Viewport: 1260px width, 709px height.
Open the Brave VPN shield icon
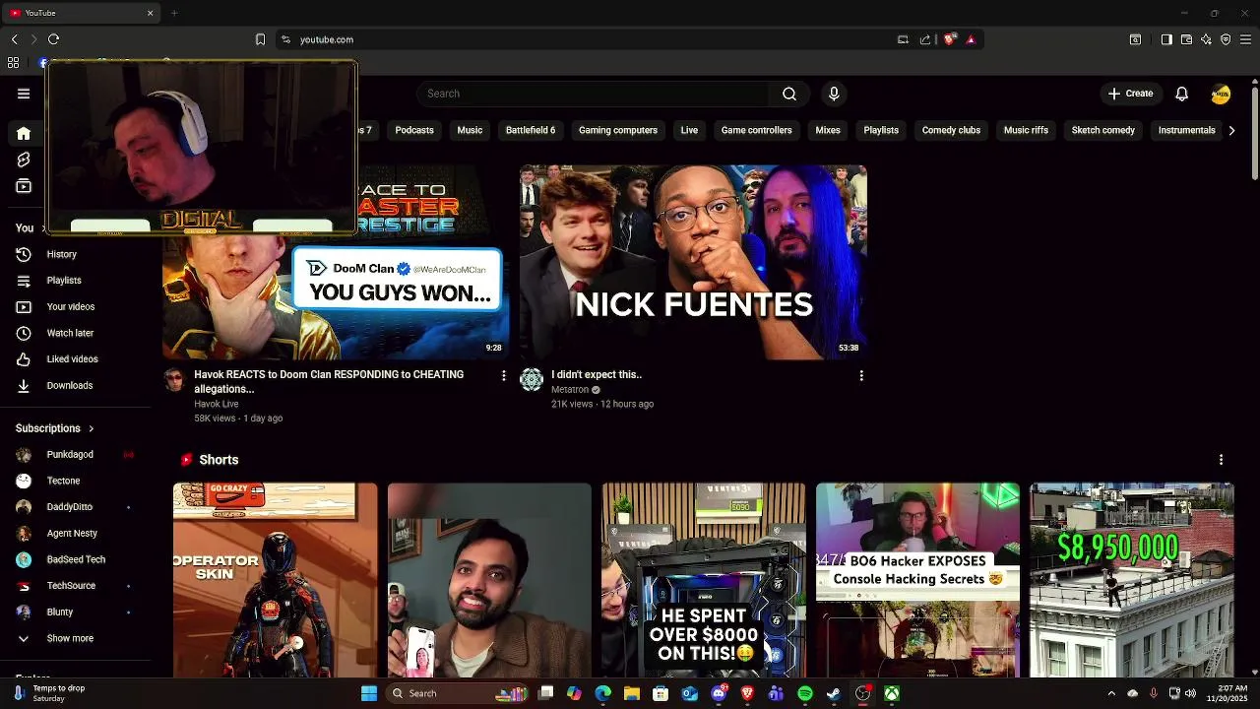tap(1226, 39)
